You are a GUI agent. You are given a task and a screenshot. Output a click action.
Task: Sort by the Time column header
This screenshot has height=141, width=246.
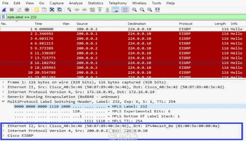38,24
